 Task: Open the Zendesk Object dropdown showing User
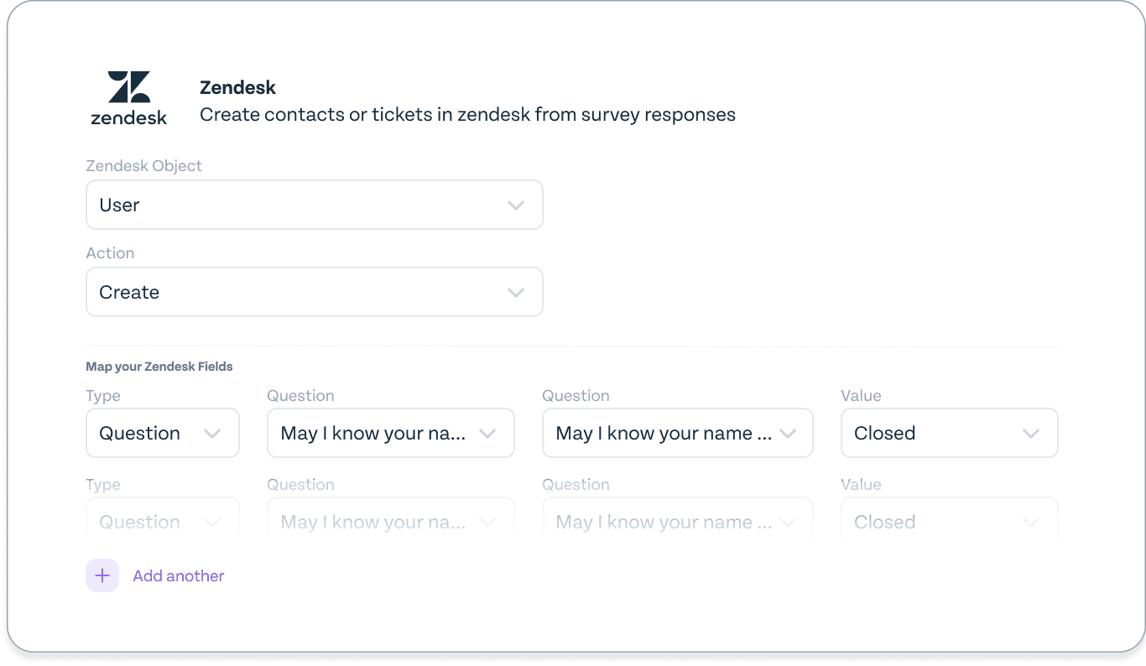click(315, 205)
